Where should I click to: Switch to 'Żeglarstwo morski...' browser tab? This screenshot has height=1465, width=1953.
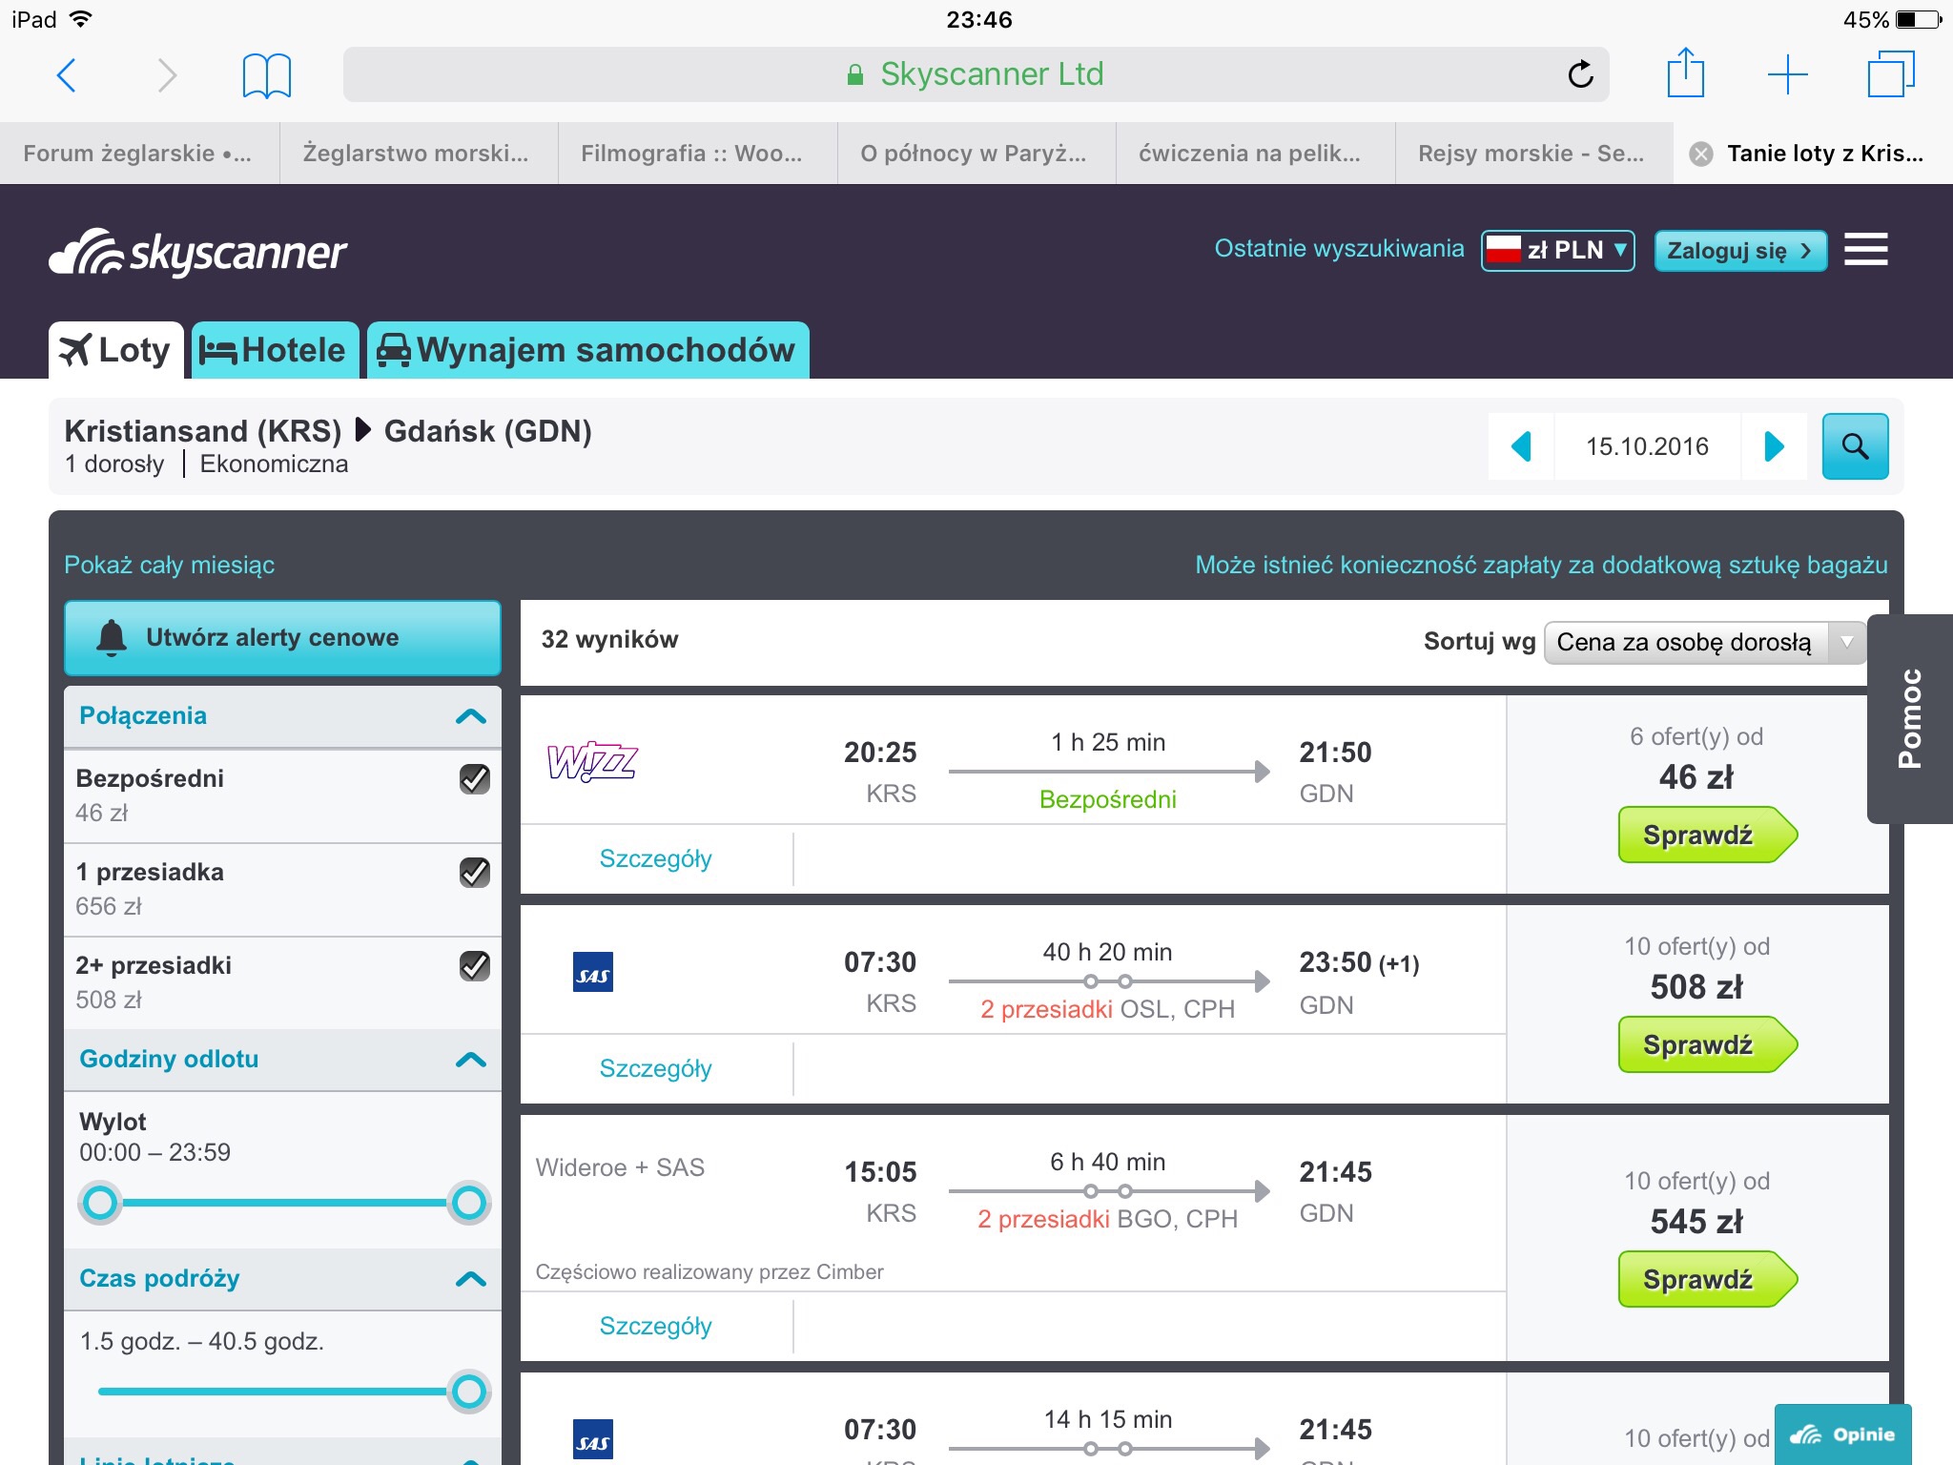[419, 154]
